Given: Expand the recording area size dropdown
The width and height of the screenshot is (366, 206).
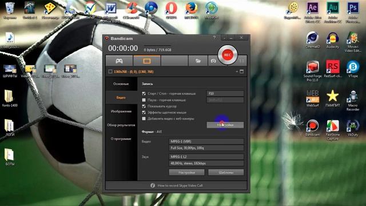Looking at the screenshot, I should [x=237, y=72].
